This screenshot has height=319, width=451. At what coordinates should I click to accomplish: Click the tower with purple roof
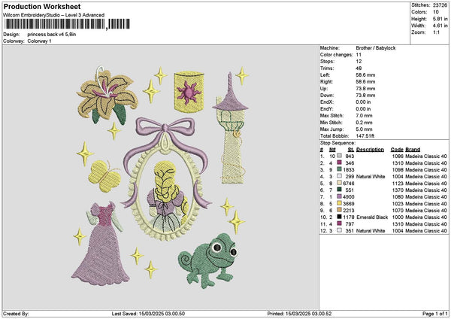(x=231, y=128)
